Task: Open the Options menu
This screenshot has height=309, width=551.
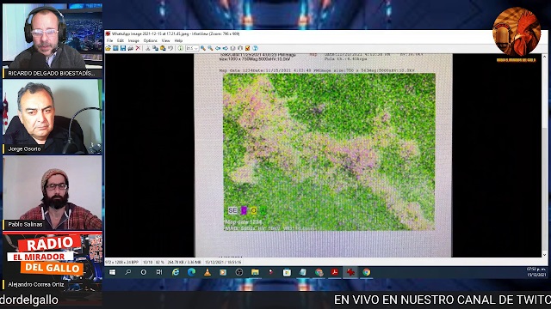Action: click(x=151, y=40)
